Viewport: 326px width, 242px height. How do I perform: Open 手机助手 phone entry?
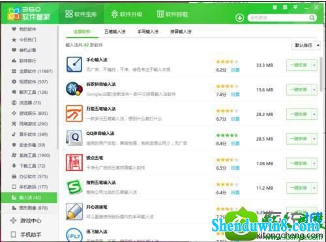26,235
